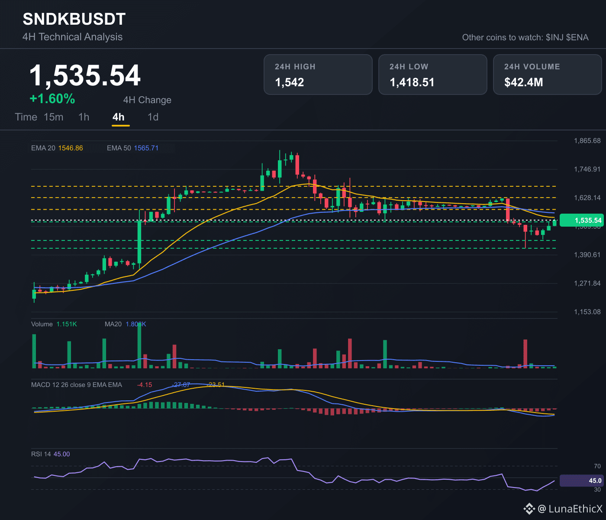Viewport: 606px width, 520px height.
Task: Click the green 1,535.54 price axis tag
Action: pos(582,221)
